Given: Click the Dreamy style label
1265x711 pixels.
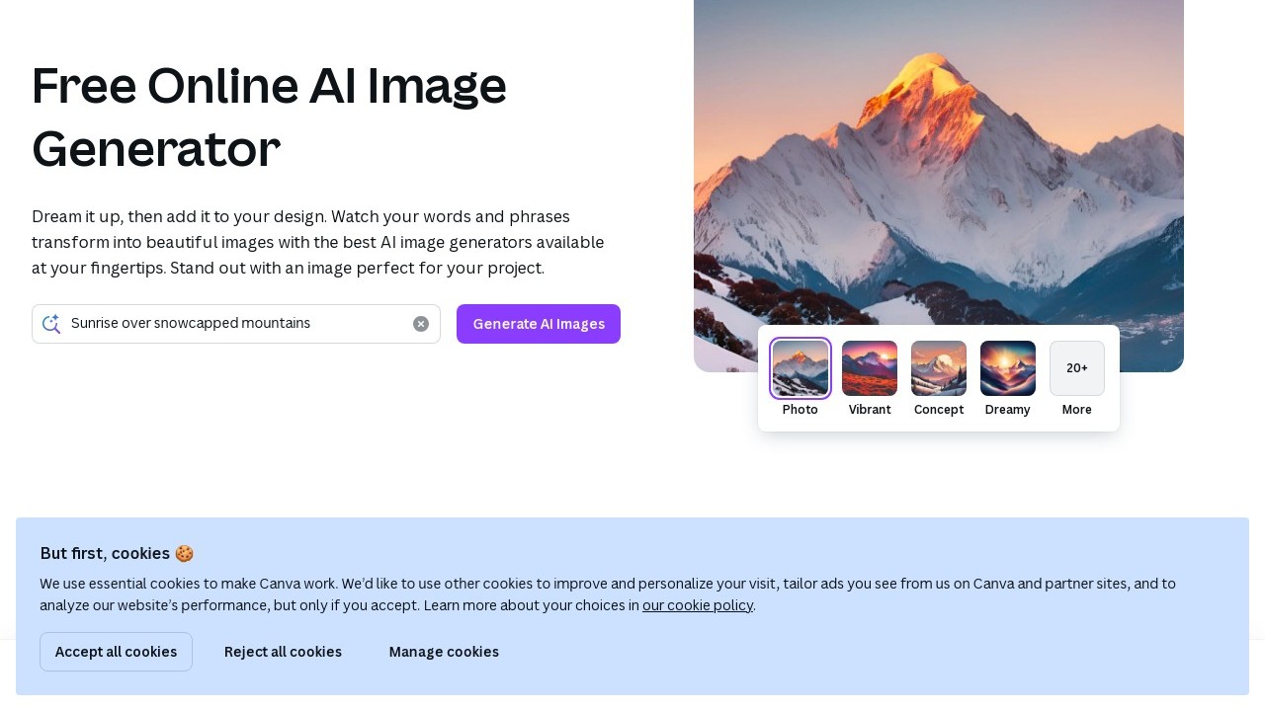Looking at the screenshot, I should tap(1008, 410).
